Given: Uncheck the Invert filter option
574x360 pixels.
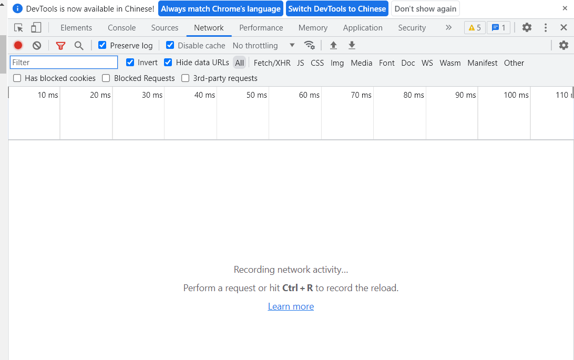Looking at the screenshot, I should pos(130,62).
